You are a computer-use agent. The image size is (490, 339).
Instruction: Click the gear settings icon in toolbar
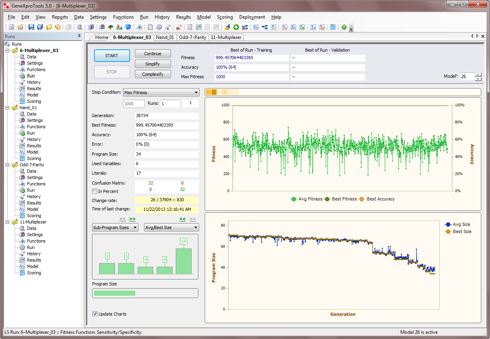click(x=159, y=27)
